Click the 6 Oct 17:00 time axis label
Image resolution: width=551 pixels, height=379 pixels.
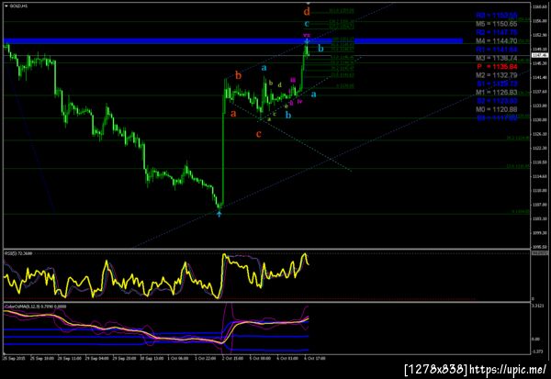314,358
